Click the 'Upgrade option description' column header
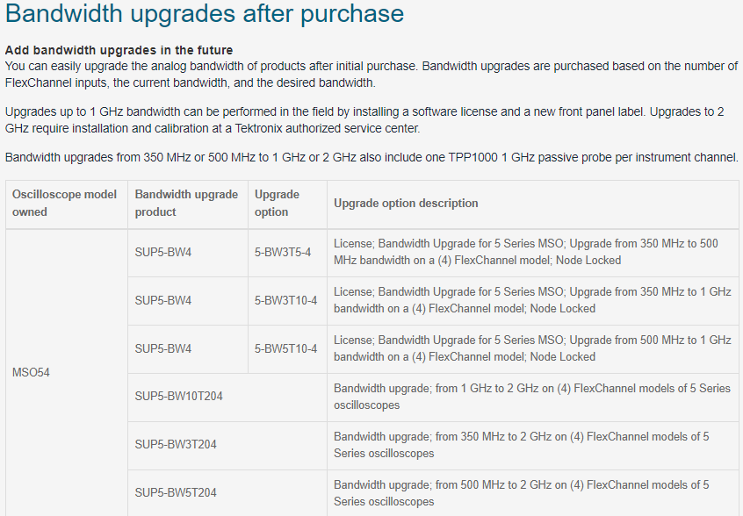 532,203
